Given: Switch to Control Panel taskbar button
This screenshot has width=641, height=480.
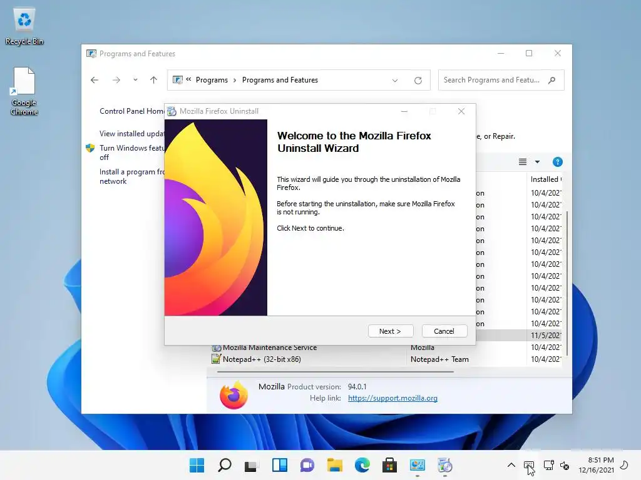Looking at the screenshot, I should 418,465.
